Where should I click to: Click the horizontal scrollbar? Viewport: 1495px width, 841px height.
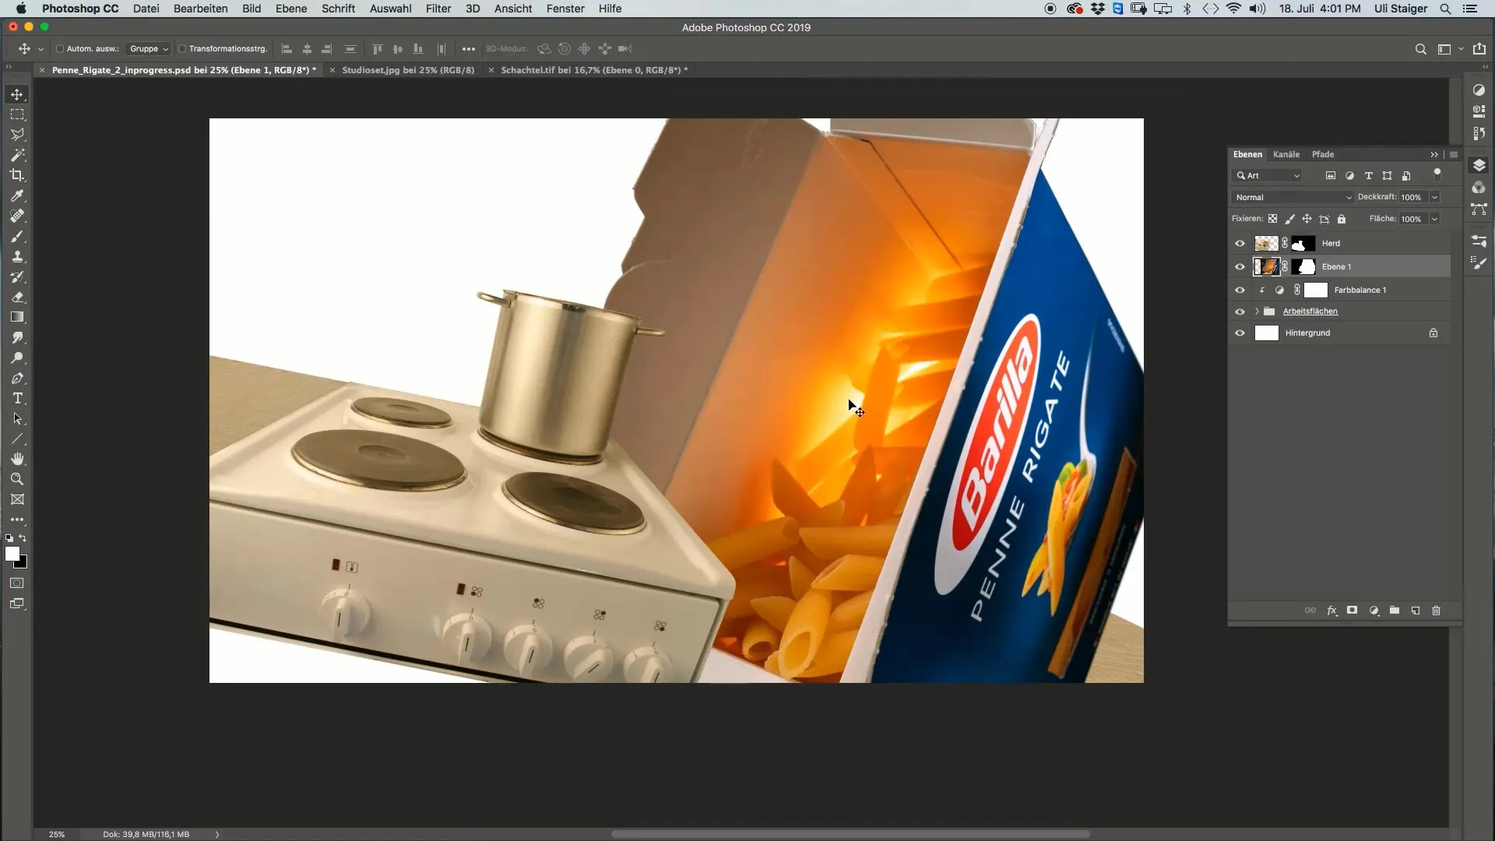(850, 834)
